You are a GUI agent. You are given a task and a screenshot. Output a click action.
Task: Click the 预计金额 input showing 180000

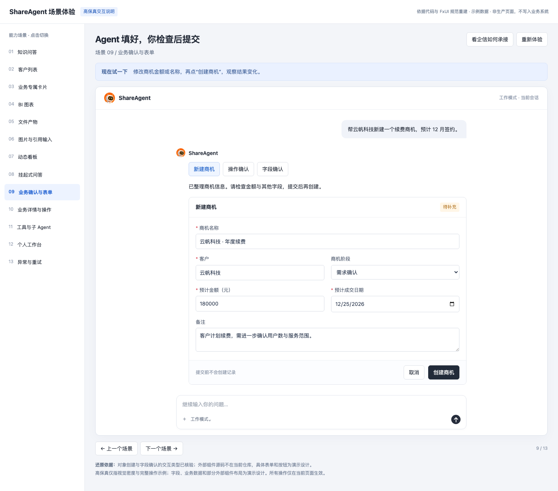[260, 304]
